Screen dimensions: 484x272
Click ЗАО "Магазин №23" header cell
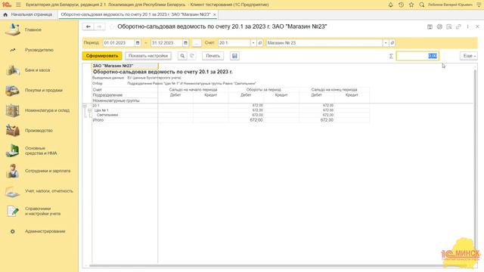(x=125, y=66)
